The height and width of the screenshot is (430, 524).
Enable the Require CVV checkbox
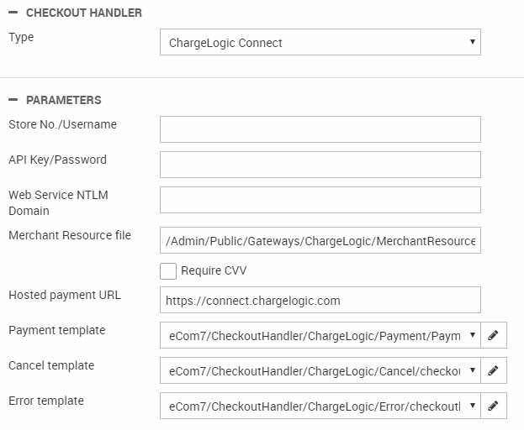(168, 270)
